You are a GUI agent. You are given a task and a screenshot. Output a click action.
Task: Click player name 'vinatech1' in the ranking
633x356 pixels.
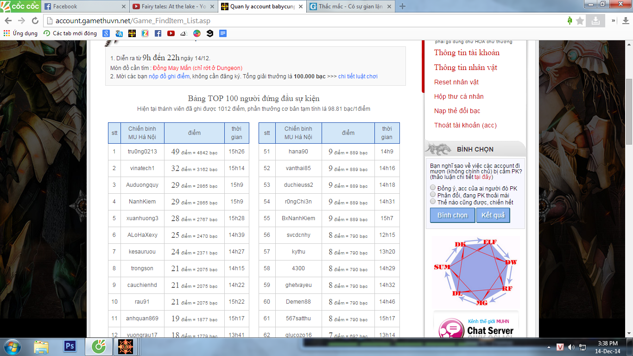[142, 168]
